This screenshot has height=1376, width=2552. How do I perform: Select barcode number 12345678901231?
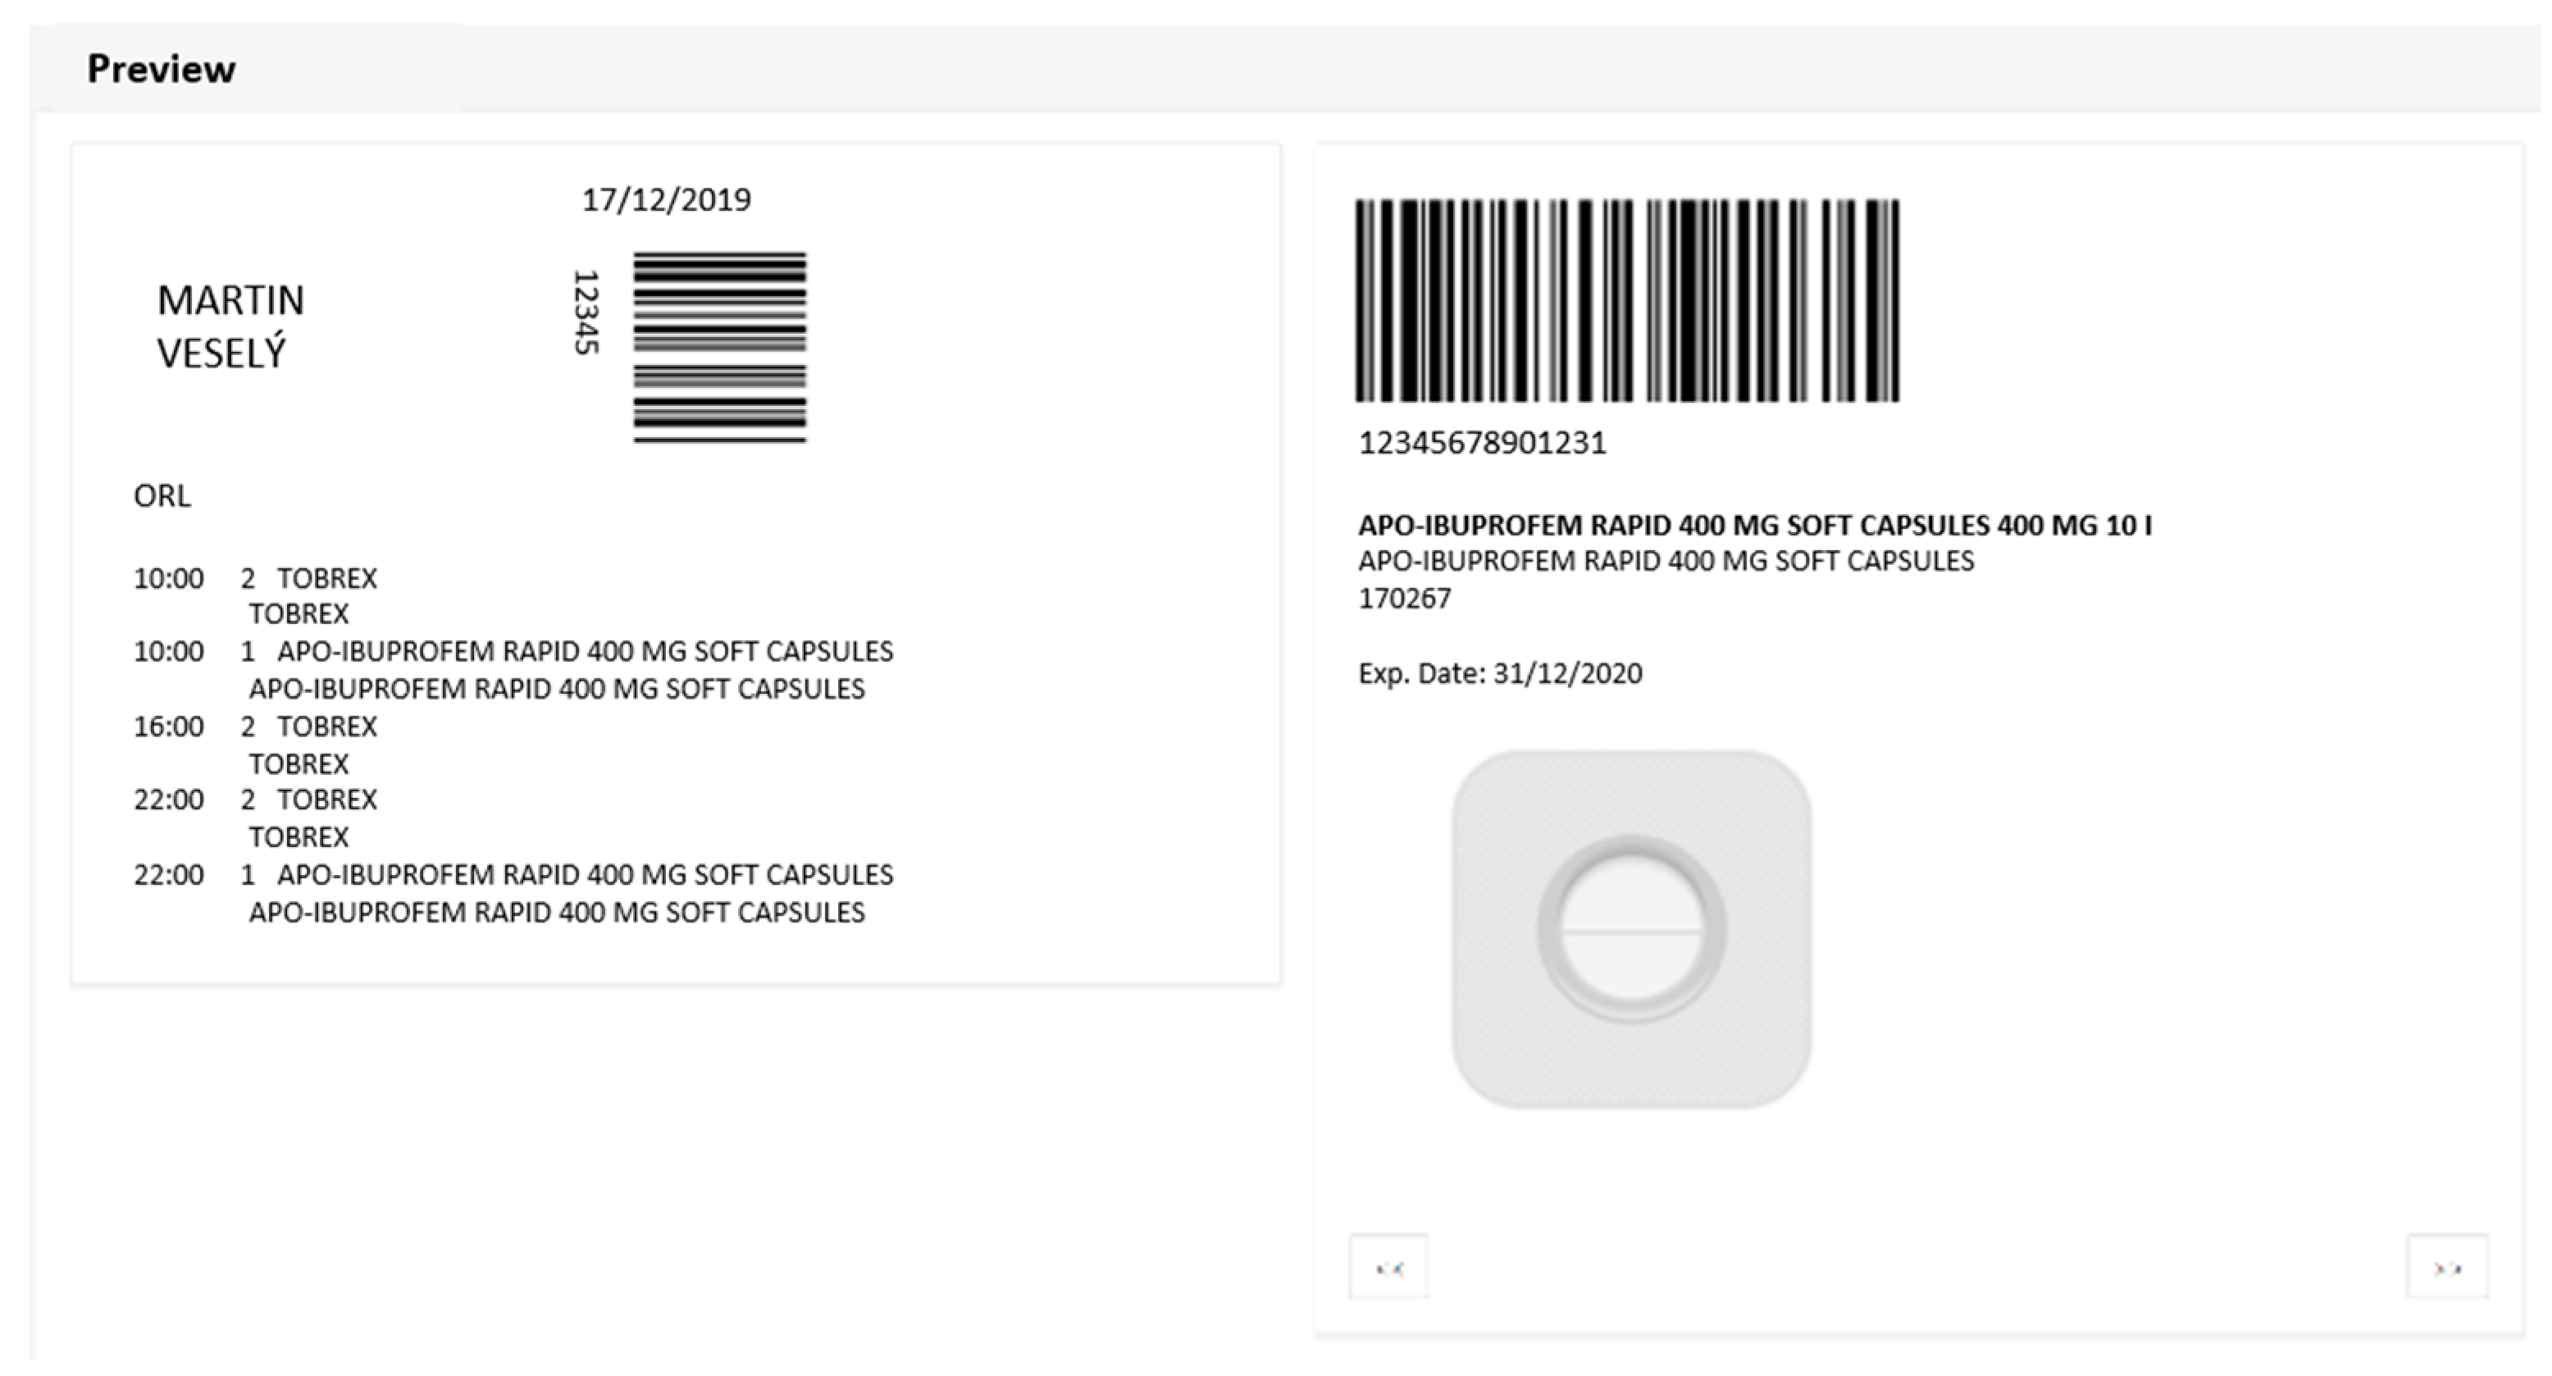[1481, 443]
